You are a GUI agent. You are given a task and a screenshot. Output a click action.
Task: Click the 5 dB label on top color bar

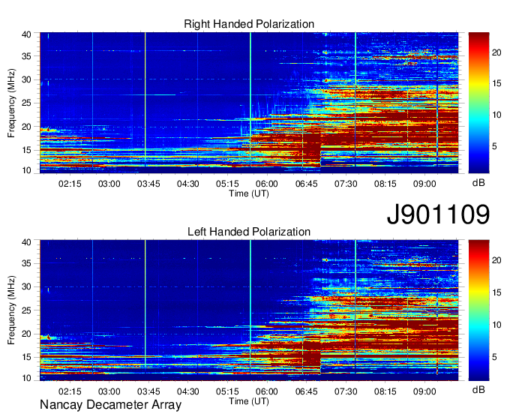tap(494, 146)
